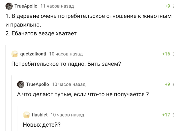Click TrueApollo's avatar on the nested reply
The height and width of the screenshot is (131, 181).
tap(20, 84)
